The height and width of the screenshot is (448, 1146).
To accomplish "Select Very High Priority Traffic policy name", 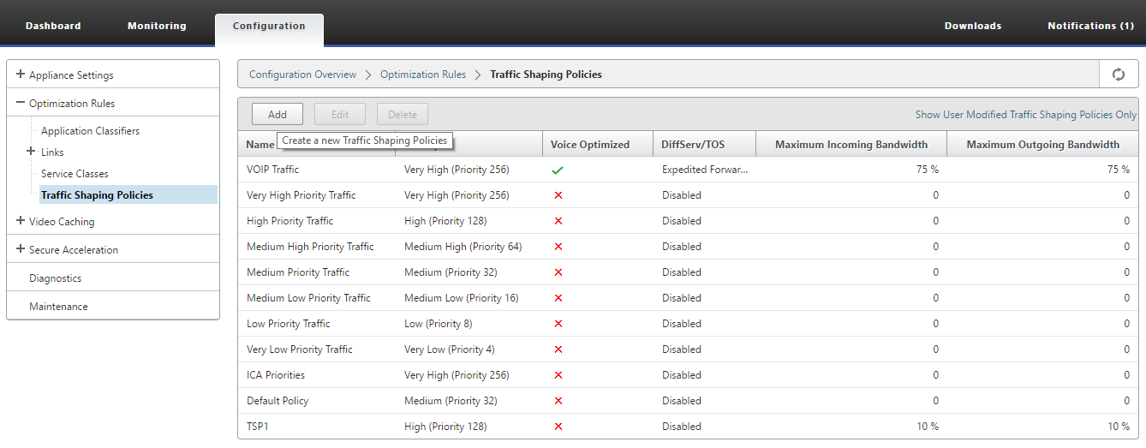I will pos(301,195).
